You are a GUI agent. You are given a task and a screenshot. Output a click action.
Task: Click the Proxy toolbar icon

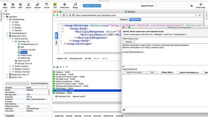click(75, 6)
